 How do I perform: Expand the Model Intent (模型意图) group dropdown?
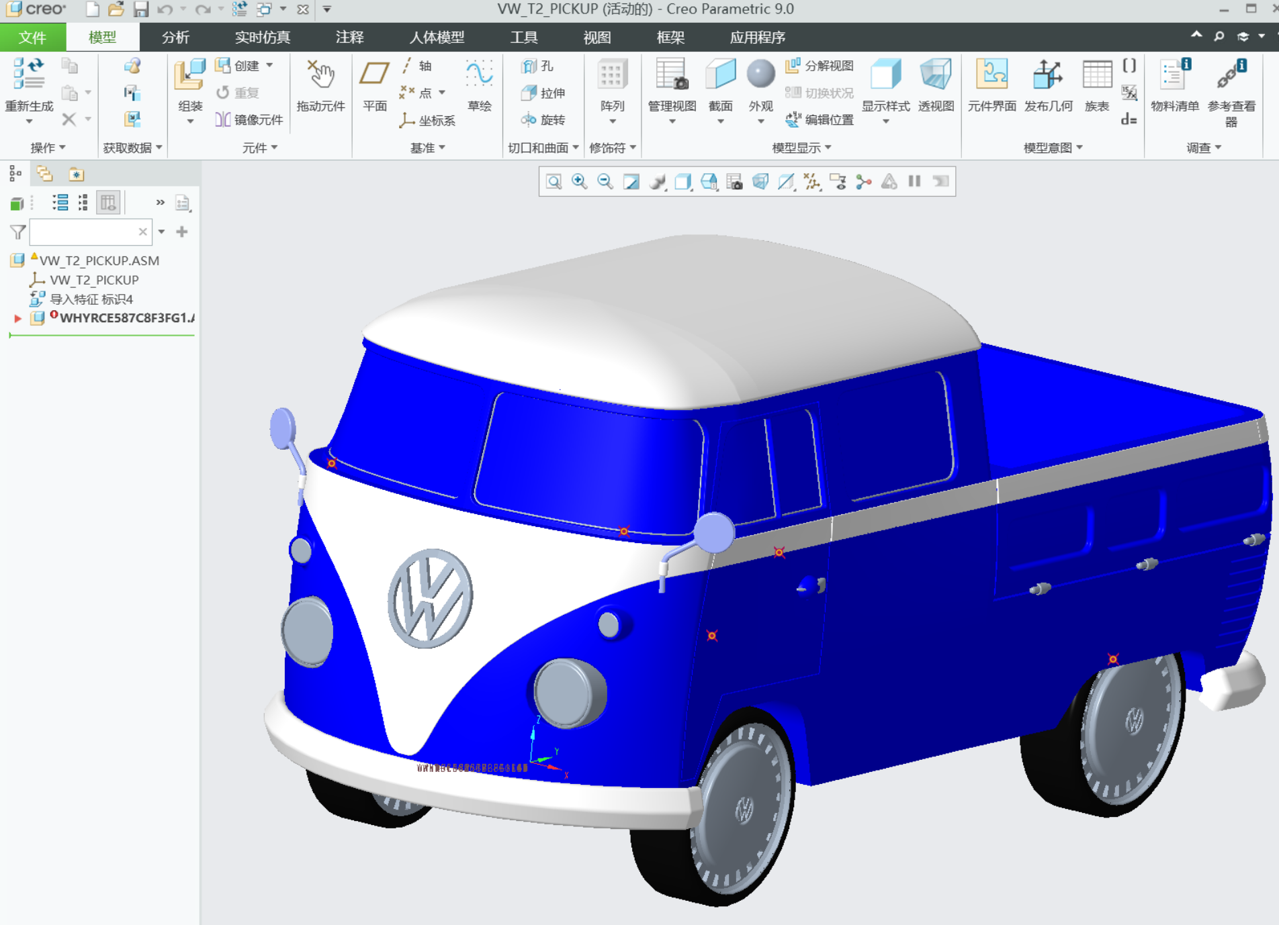pos(1053,148)
